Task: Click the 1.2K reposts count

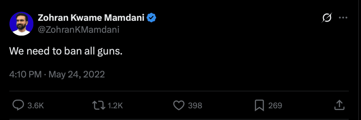Action: 115,105
